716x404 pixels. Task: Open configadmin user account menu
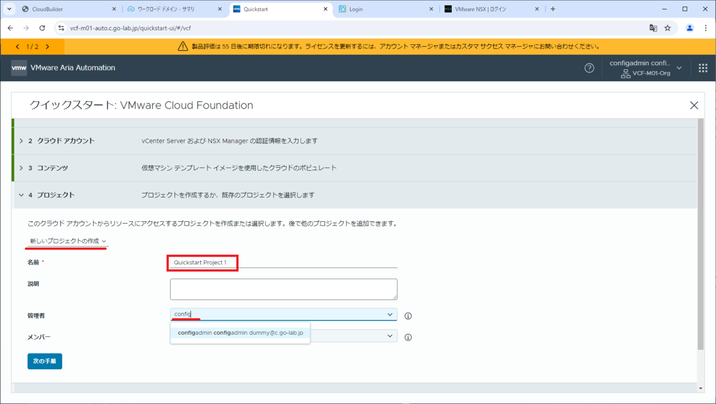(x=646, y=68)
